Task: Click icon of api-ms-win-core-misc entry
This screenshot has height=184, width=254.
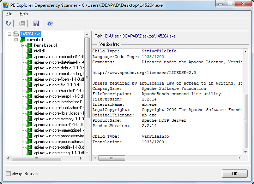Action: click(x=29, y=125)
